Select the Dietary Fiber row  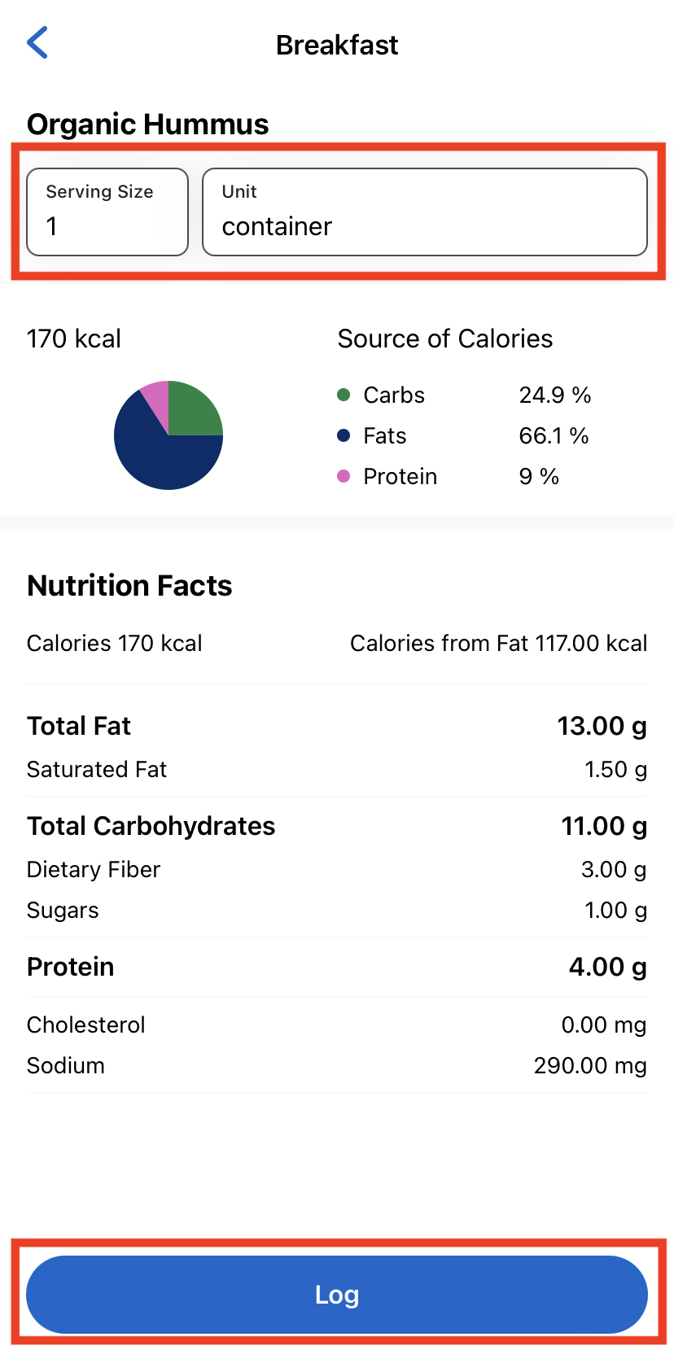tap(337, 869)
